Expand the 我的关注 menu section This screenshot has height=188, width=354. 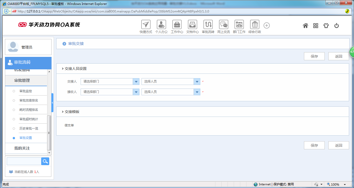[22, 148]
